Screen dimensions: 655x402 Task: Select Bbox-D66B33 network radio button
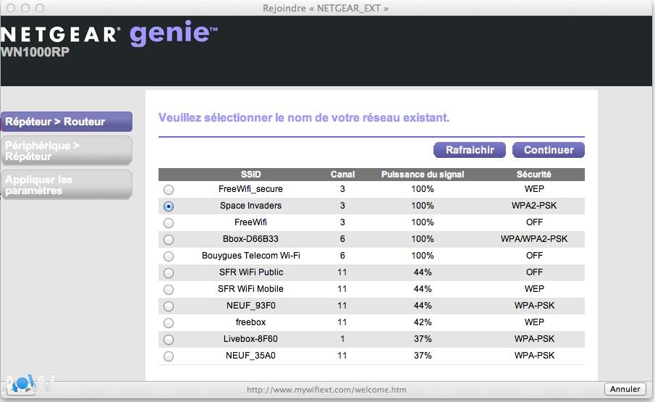(x=169, y=240)
